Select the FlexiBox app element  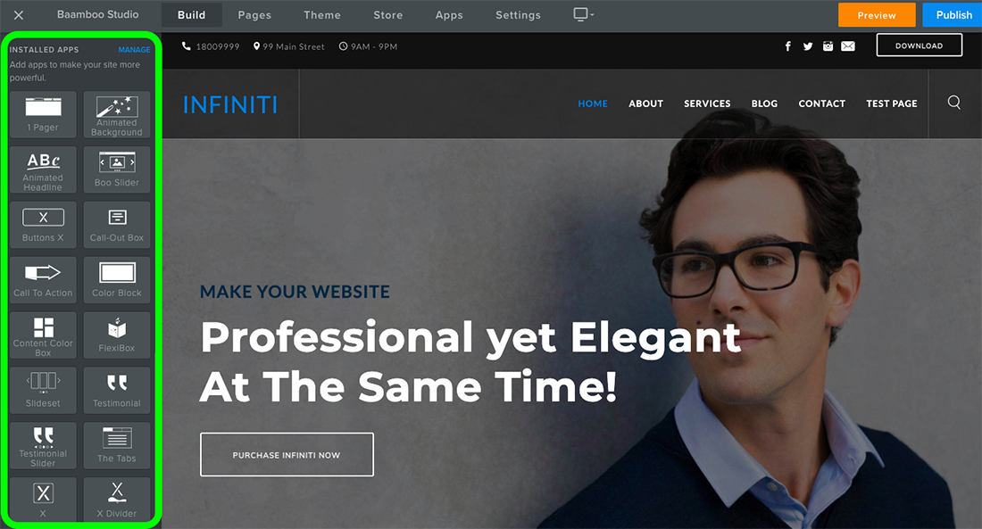116,335
